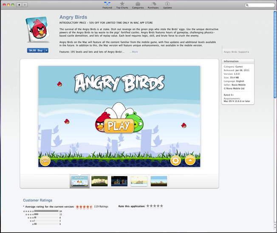
Task: Click the three-star rating bar with 8
Action: click(46, 218)
